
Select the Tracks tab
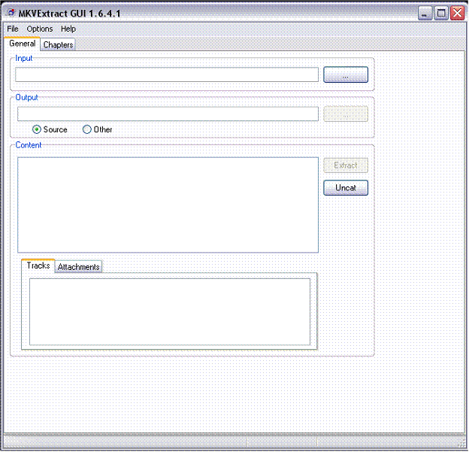point(38,265)
